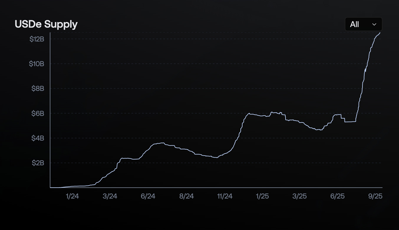Click the $8B axis label

point(38,88)
